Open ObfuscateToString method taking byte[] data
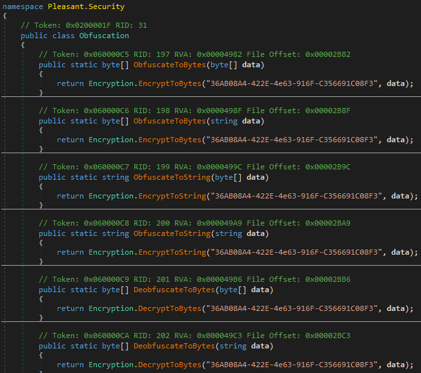 click(172, 177)
